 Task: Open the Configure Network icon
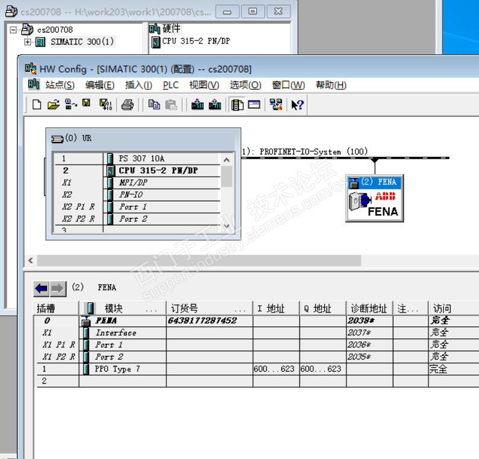tap(276, 104)
